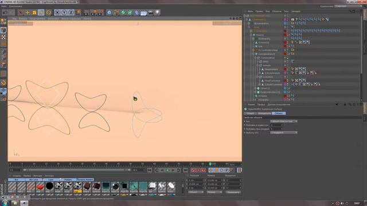Open Object Manager 'Файл' menu
The width and height of the screenshot is (367, 206).
click(x=250, y=11)
